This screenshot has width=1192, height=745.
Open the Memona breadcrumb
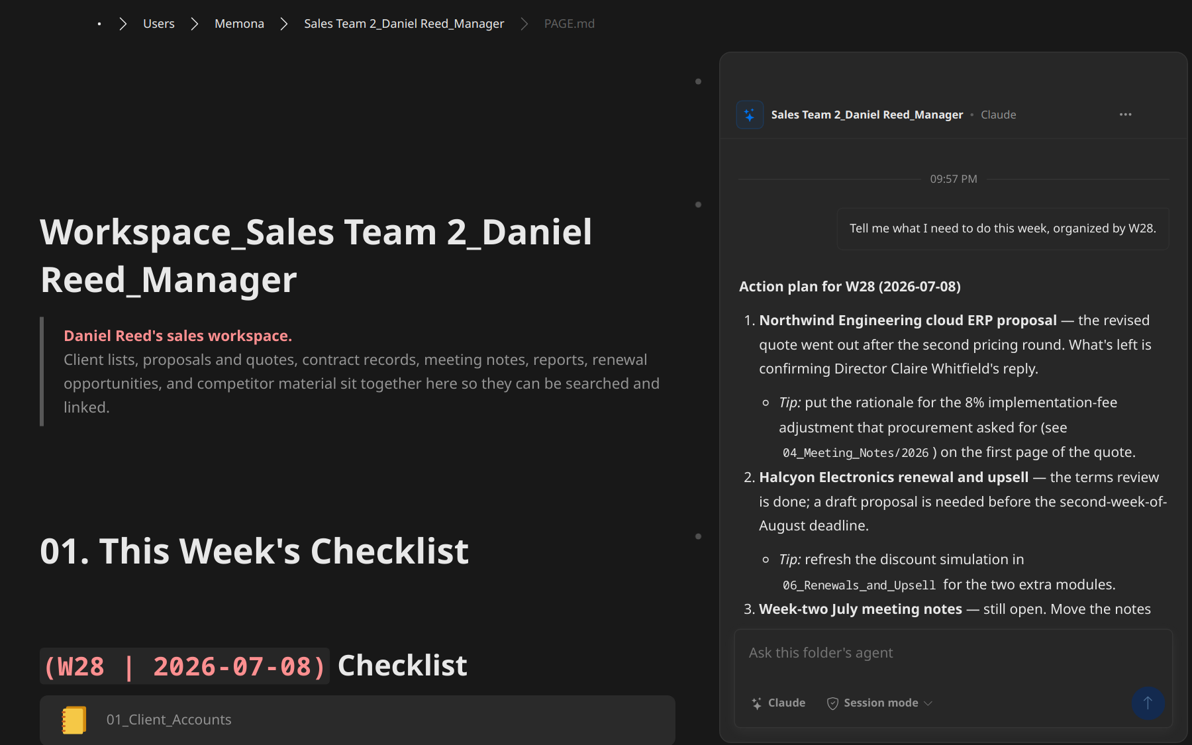pyautogui.click(x=239, y=24)
